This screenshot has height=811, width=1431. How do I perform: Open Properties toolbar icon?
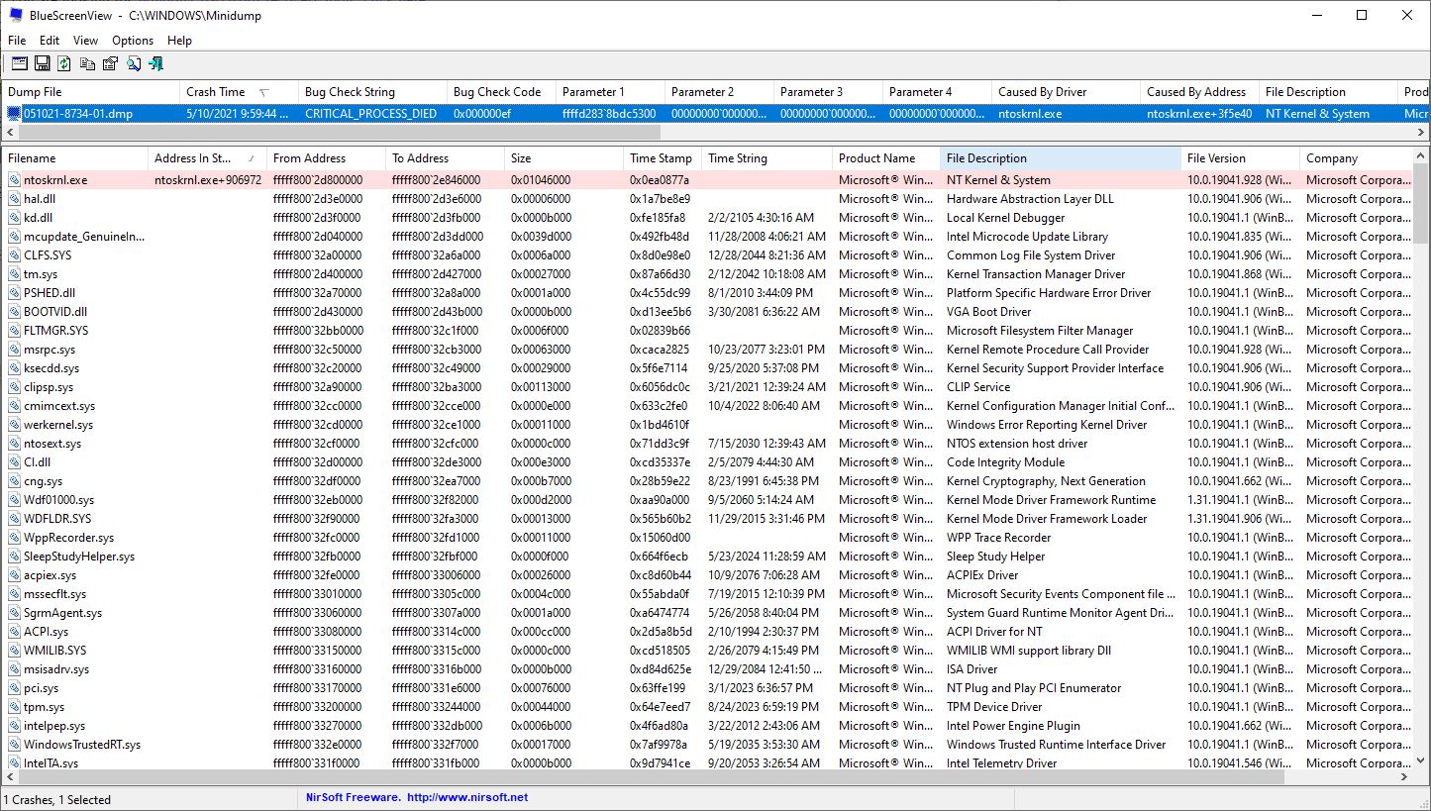(110, 63)
